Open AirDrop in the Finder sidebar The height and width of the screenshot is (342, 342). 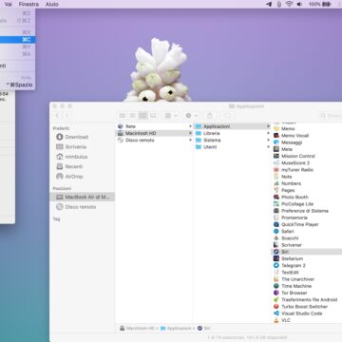pos(74,176)
